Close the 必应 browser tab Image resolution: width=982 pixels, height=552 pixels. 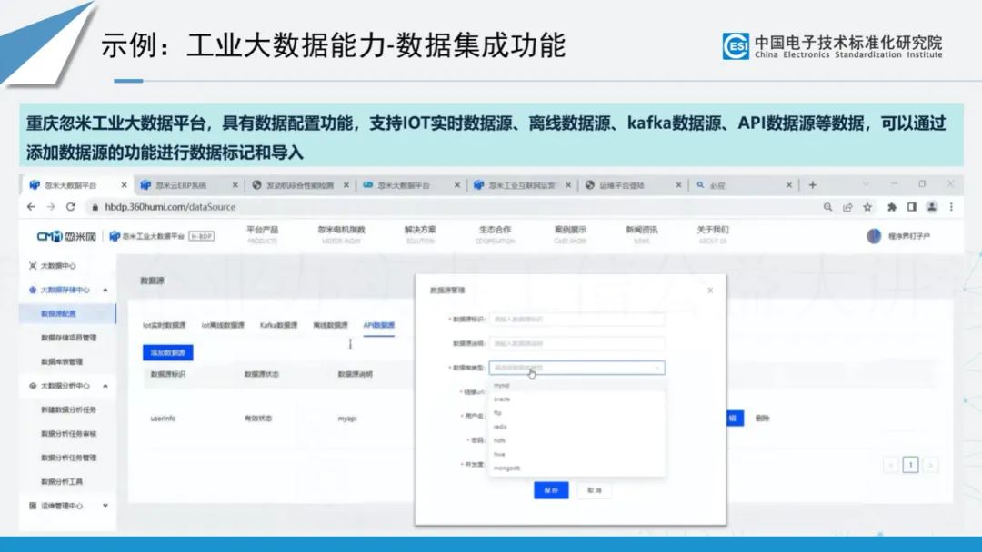[x=789, y=185]
